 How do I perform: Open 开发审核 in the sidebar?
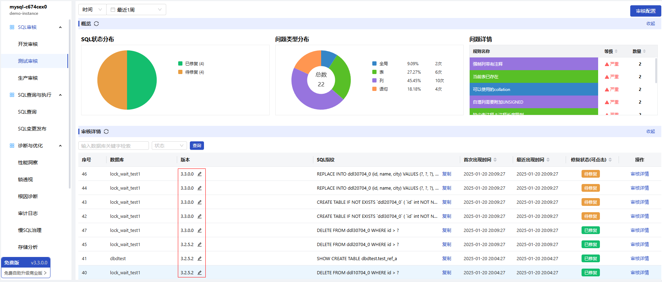28,44
